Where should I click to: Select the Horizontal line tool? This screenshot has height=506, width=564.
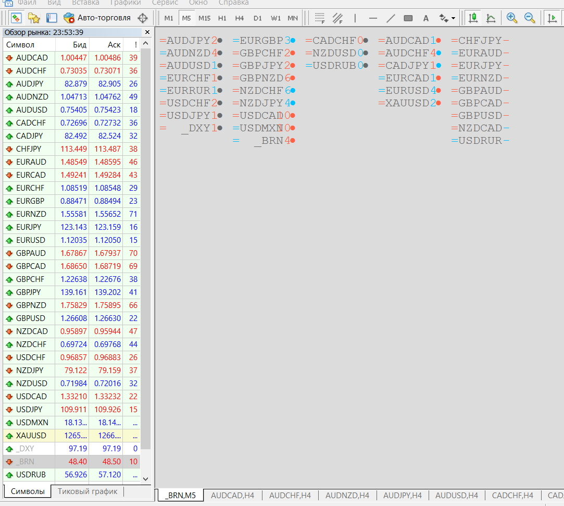(373, 18)
